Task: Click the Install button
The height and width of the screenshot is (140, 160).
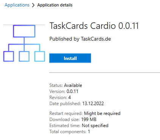Action: 70,58
